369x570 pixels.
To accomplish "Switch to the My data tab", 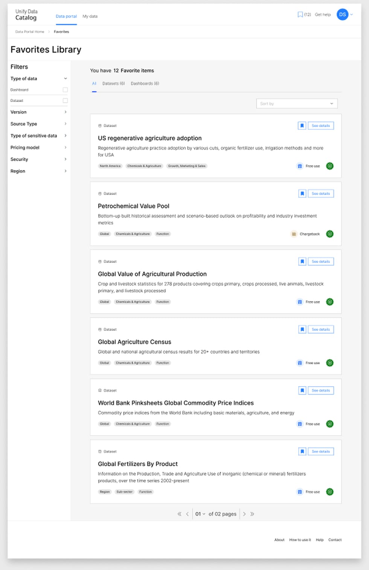I will coord(90,16).
